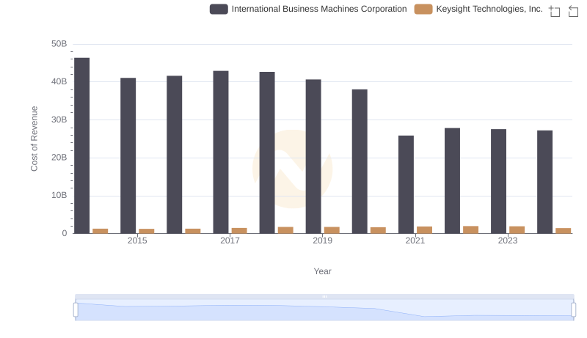Screen dimensions: 587x338
Task: Click the Keysight bar for 2015
Action: [147, 231]
